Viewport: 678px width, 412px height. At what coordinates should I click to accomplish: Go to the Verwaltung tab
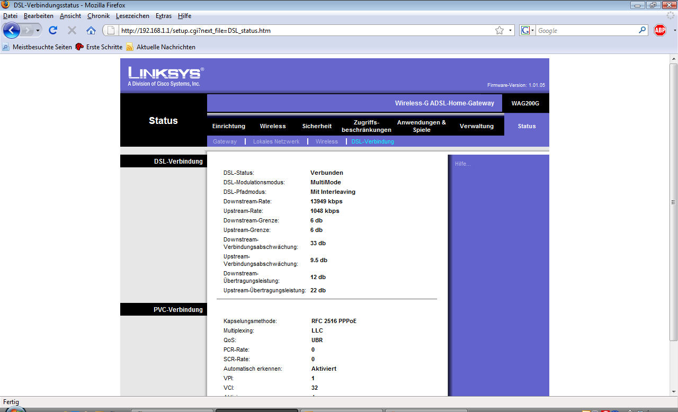(476, 126)
